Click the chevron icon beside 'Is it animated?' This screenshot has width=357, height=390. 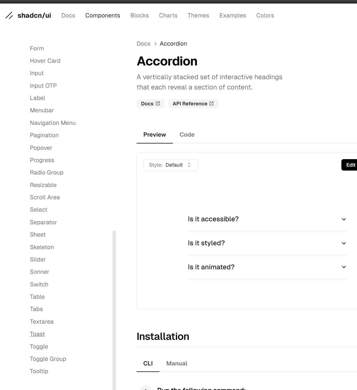344,267
